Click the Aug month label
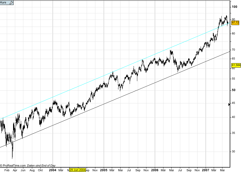This screenshot has height=172, width=241. [x=32, y=170]
